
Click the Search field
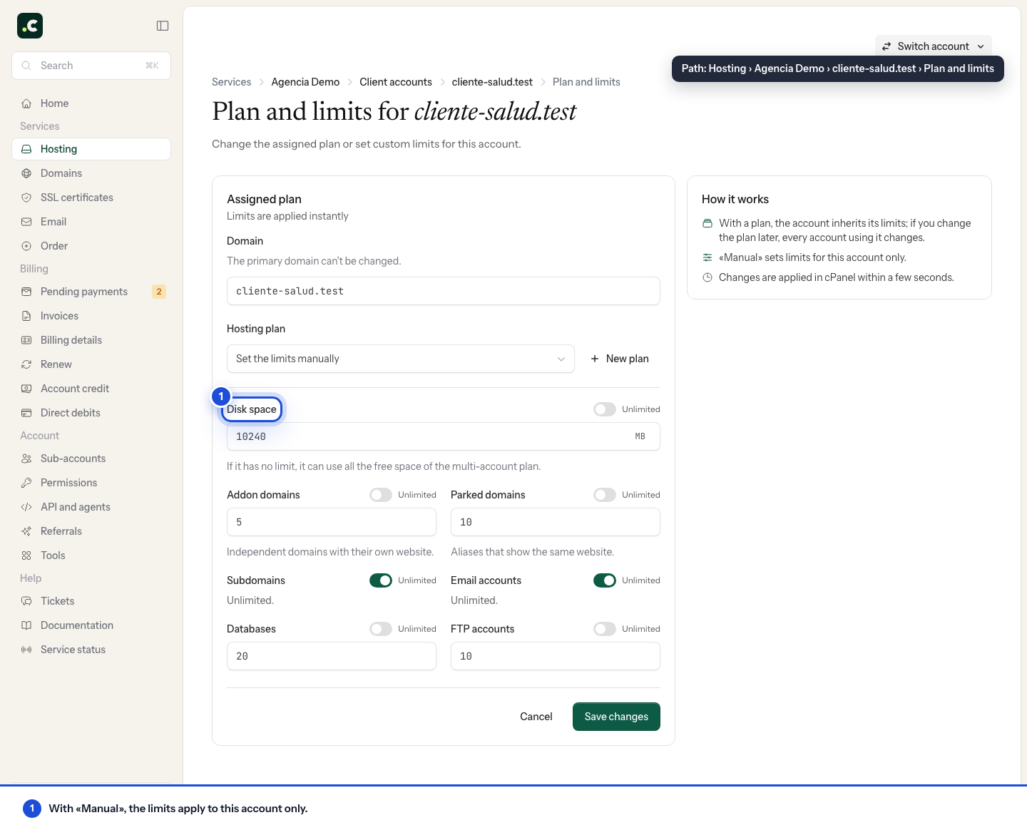pos(91,66)
